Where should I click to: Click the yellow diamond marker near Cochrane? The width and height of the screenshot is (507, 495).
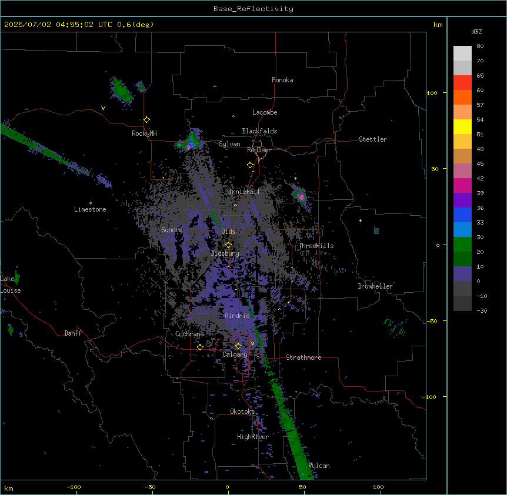(x=200, y=347)
